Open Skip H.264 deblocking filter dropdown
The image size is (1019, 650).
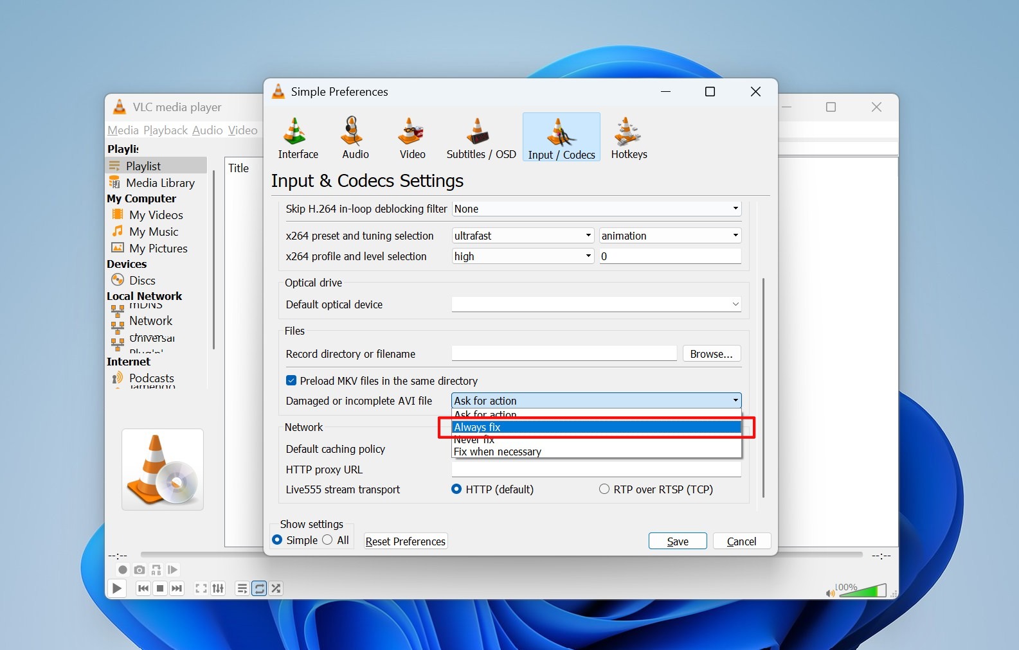click(596, 209)
